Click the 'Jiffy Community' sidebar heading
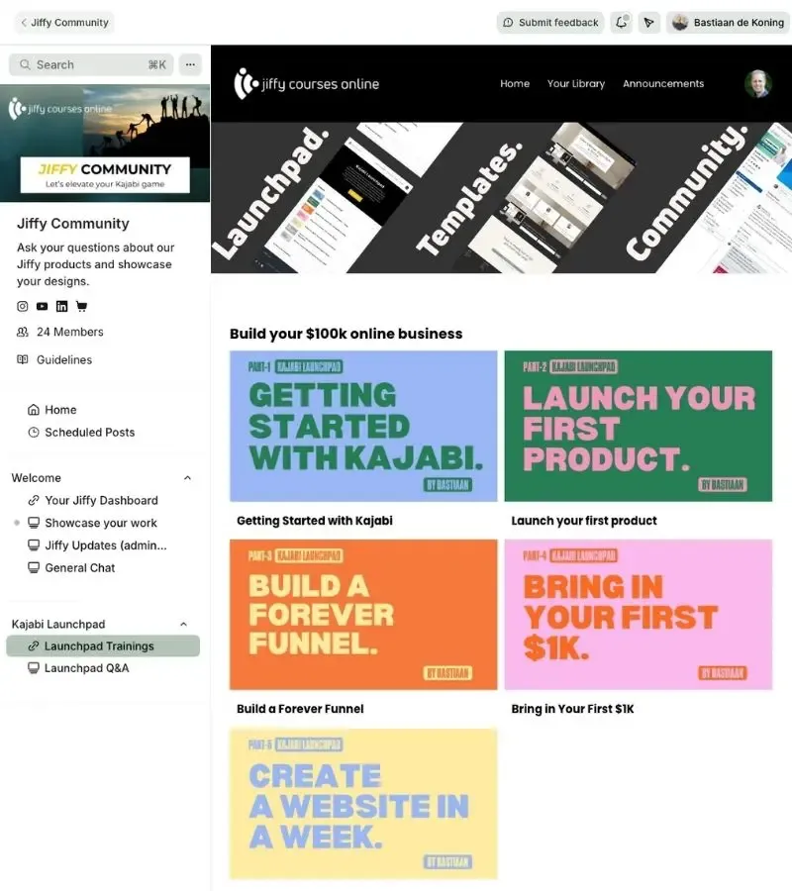Image resolution: width=792 pixels, height=891 pixels. [73, 224]
